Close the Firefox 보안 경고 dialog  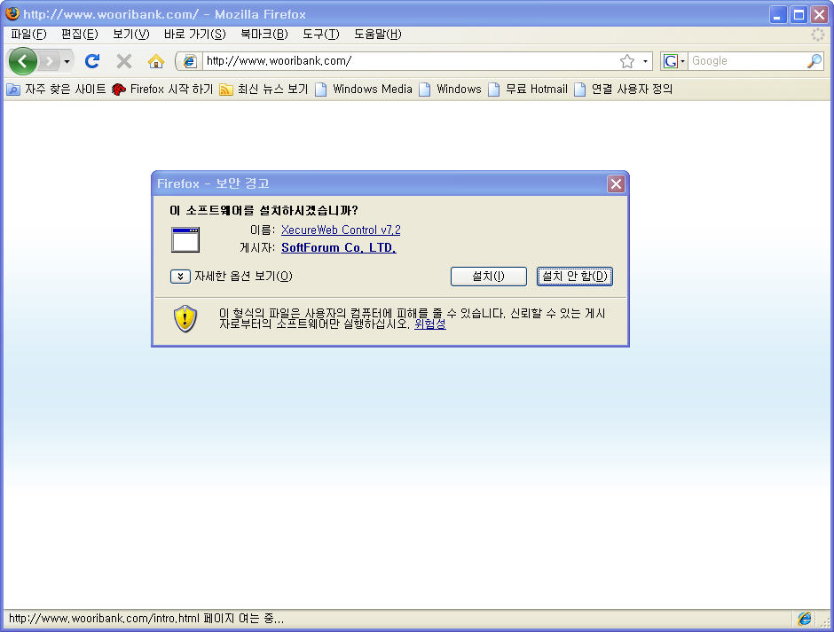(x=616, y=183)
